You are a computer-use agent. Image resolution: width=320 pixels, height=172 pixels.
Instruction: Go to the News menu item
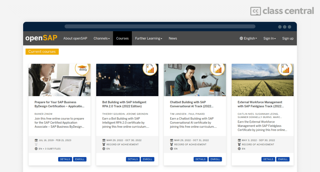click(173, 38)
